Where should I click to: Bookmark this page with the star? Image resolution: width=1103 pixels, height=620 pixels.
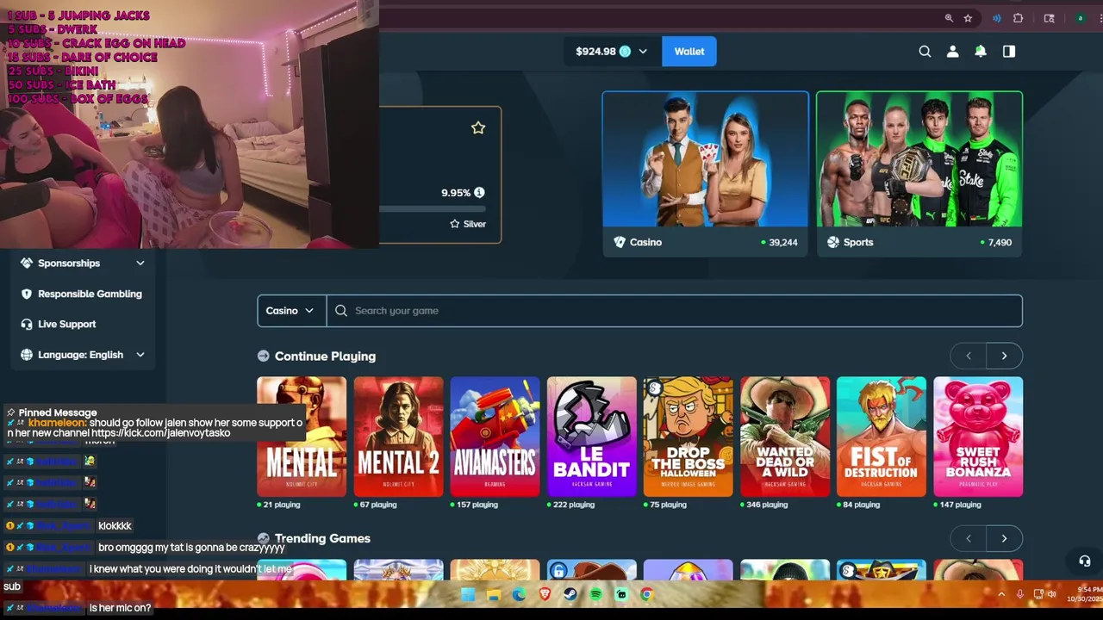968,18
